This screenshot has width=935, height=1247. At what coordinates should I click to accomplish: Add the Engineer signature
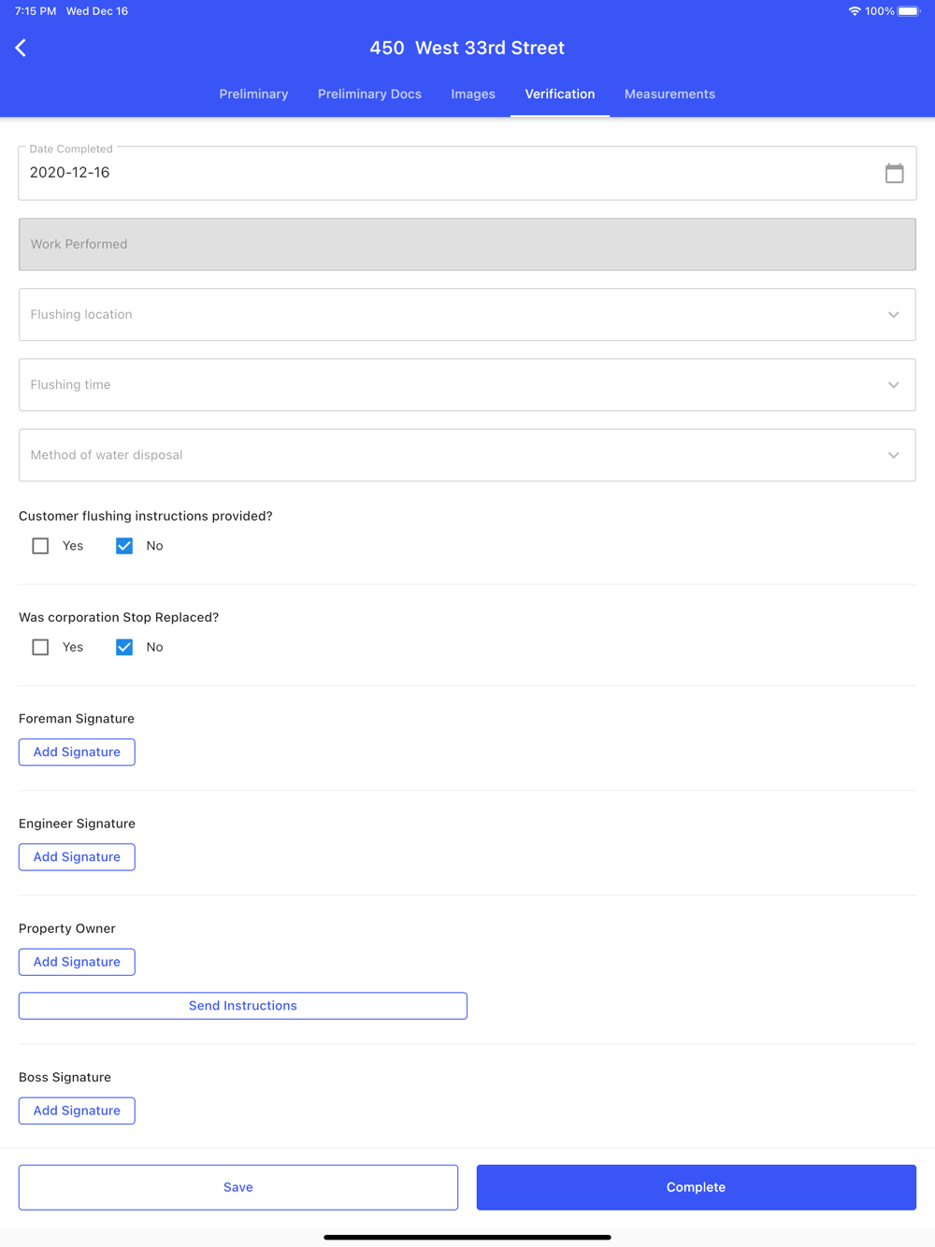(x=77, y=856)
